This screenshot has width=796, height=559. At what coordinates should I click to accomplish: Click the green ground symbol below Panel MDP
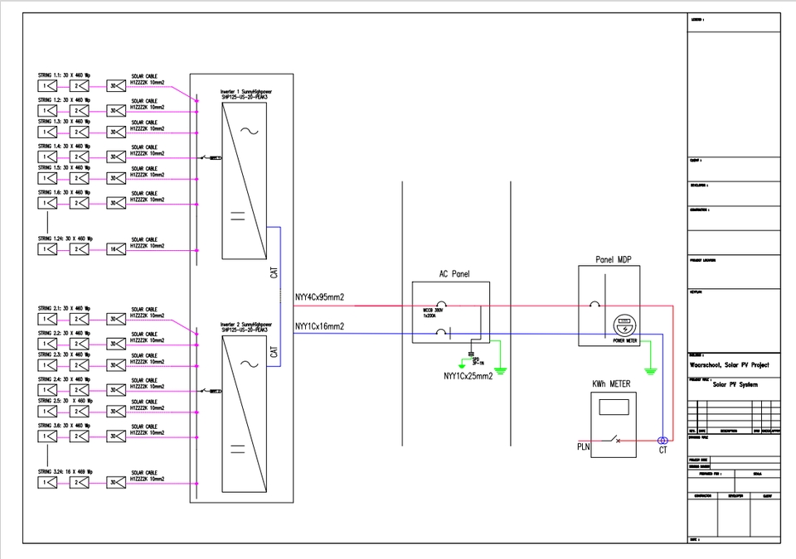pyautogui.click(x=650, y=371)
